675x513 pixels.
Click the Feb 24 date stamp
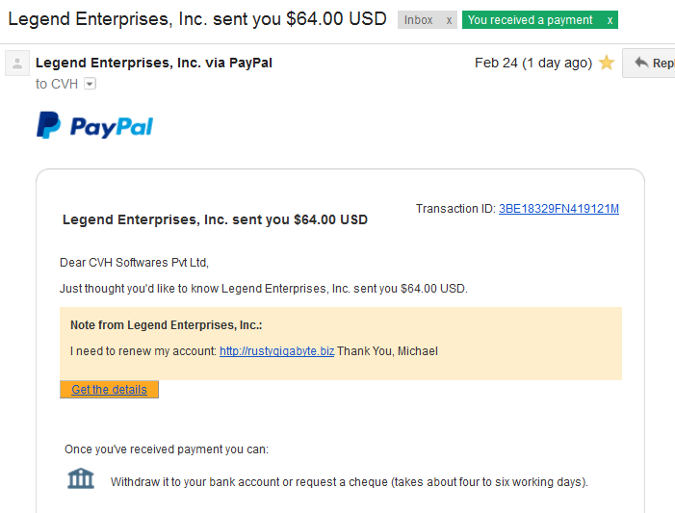[x=533, y=63]
